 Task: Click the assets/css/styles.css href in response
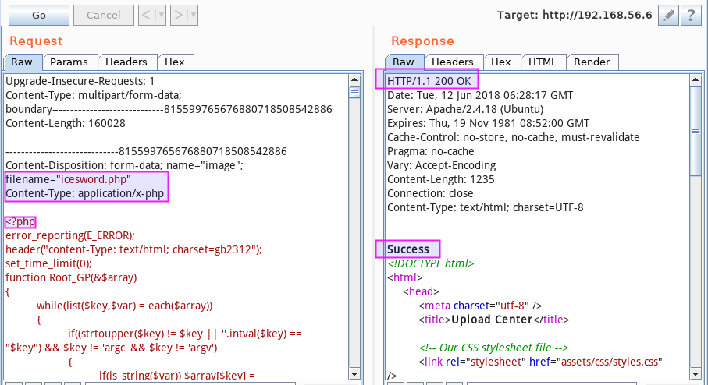pyautogui.click(x=610, y=362)
